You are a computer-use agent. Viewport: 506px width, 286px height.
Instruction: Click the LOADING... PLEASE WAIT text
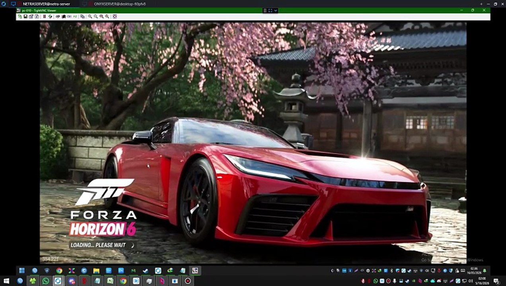click(x=98, y=245)
